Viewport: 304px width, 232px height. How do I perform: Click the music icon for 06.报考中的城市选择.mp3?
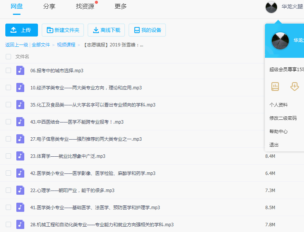click(x=20, y=70)
